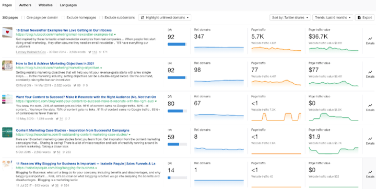
Task: Click the Twitter icon in the Case Studies row
Action: pos(54,152)
